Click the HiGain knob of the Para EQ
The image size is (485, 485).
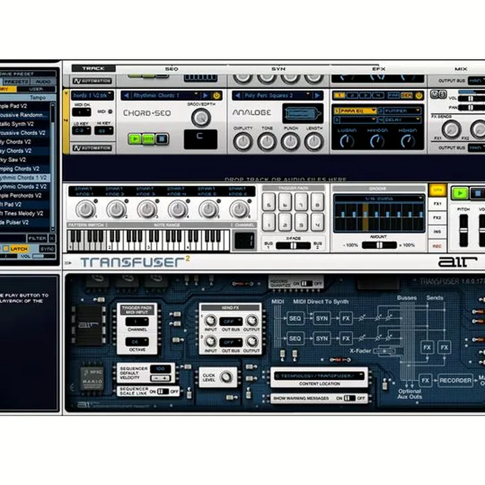408,141
